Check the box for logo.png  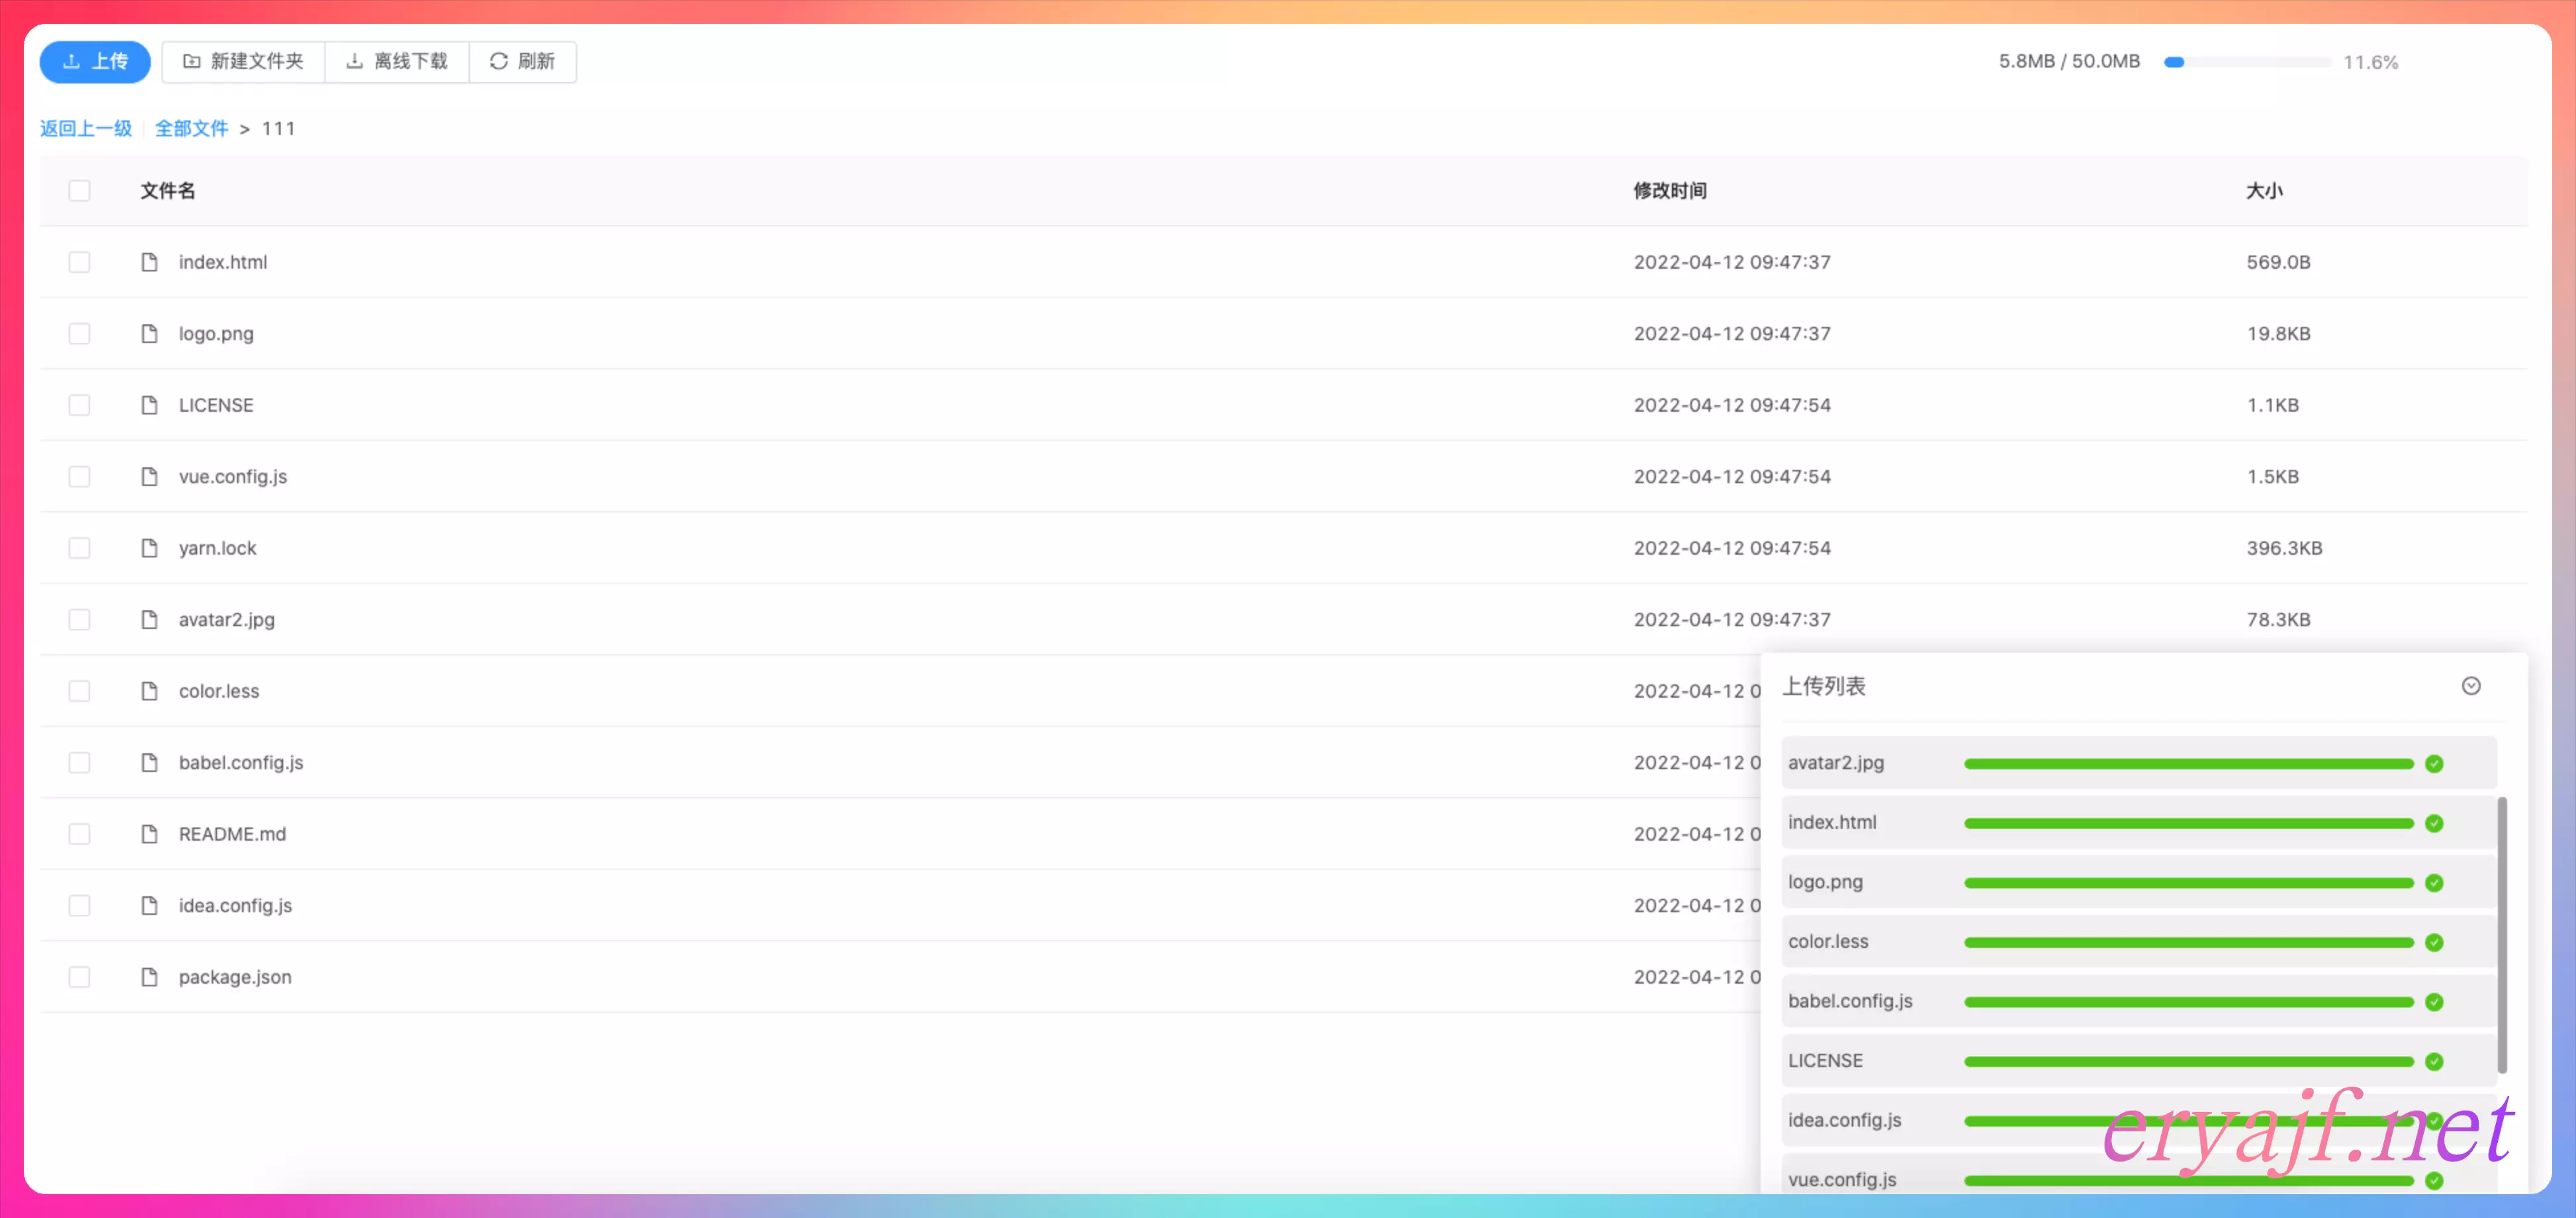pos(79,333)
